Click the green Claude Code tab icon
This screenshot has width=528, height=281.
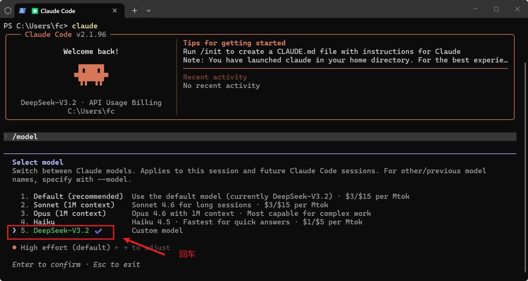(35, 11)
